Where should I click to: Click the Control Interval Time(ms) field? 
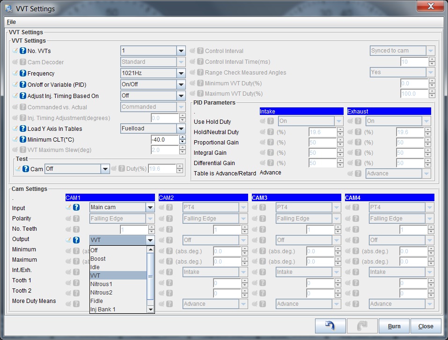415,62
